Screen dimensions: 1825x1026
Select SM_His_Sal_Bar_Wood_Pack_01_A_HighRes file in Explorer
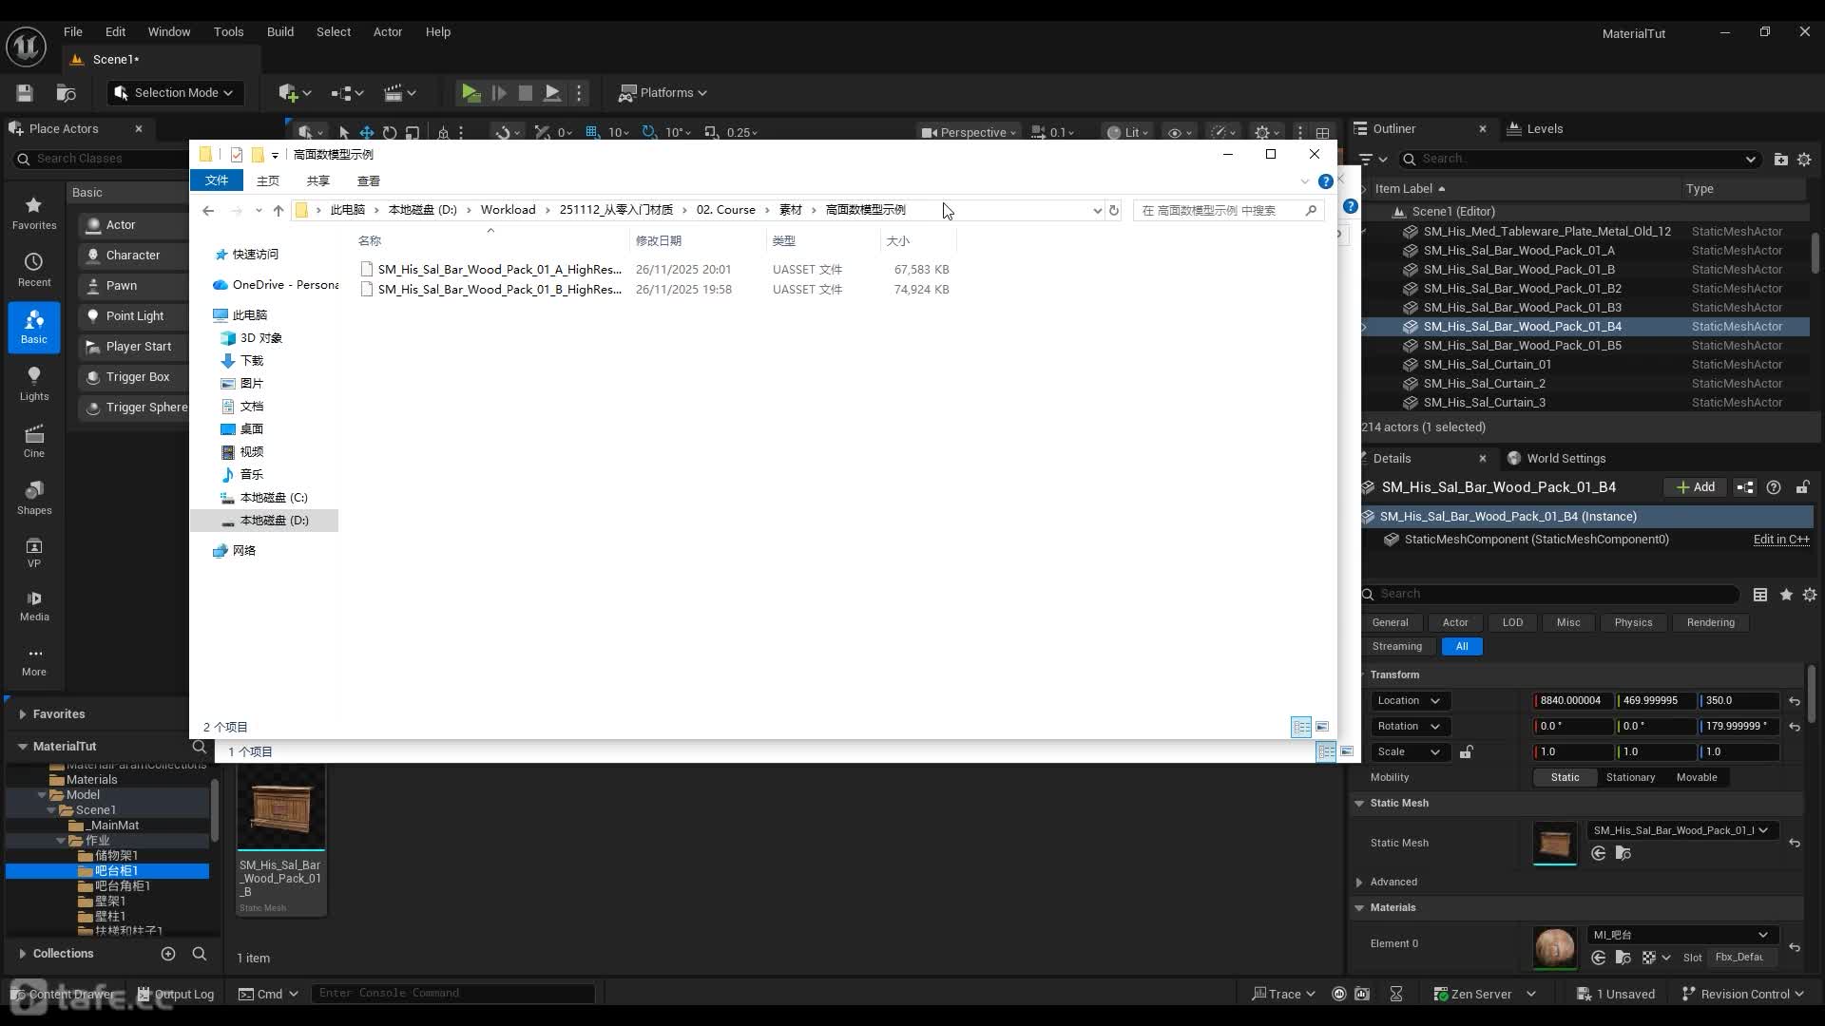498,269
